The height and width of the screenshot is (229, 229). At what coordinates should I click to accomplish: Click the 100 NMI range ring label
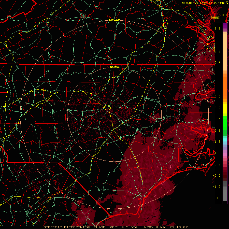114,20
